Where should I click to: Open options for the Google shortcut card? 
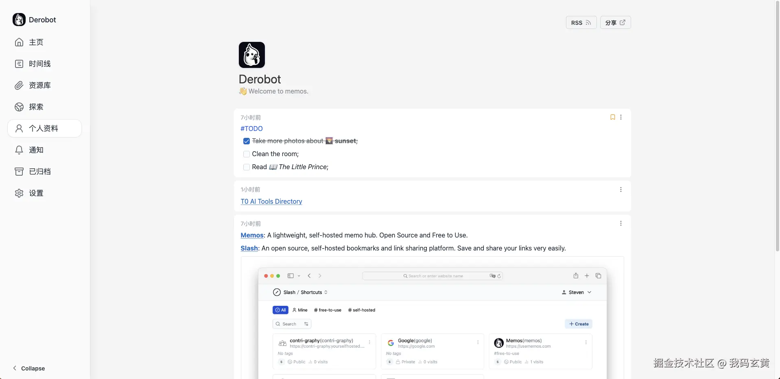(x=478, y=342)
